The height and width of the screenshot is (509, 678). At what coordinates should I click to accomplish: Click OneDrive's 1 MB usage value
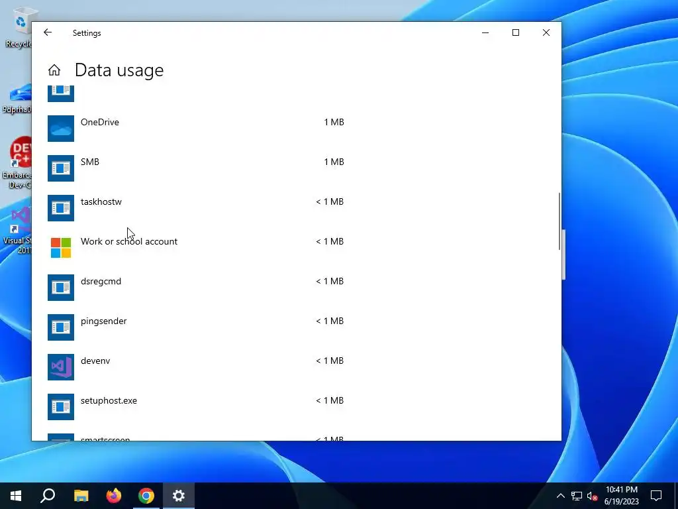[x=334, y=122]
